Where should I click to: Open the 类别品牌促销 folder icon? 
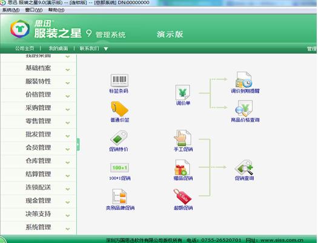click(x=119, y=196)
